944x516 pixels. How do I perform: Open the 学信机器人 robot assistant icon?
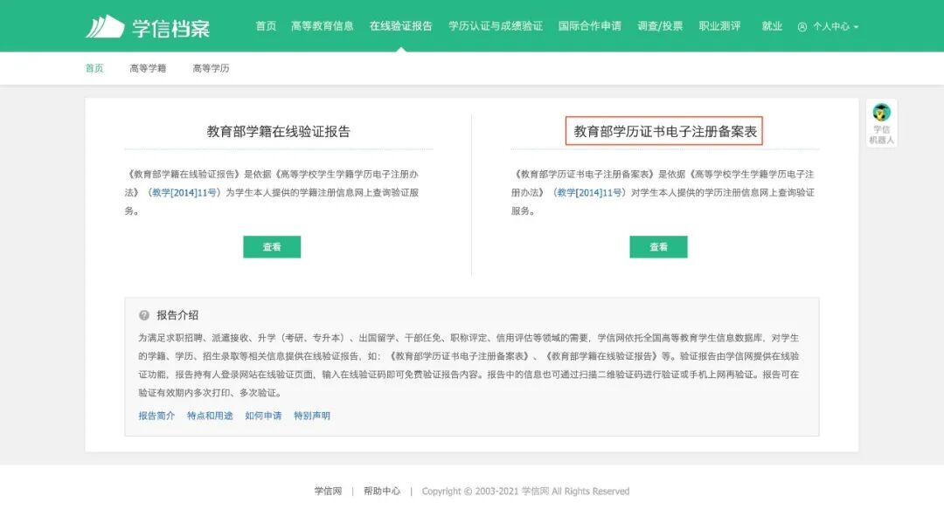[x=881, y=123]
